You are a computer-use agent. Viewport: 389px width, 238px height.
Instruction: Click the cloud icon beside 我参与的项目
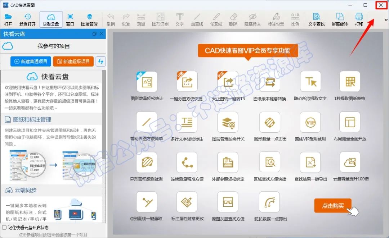pyautogui.click(x=8, y=46)
